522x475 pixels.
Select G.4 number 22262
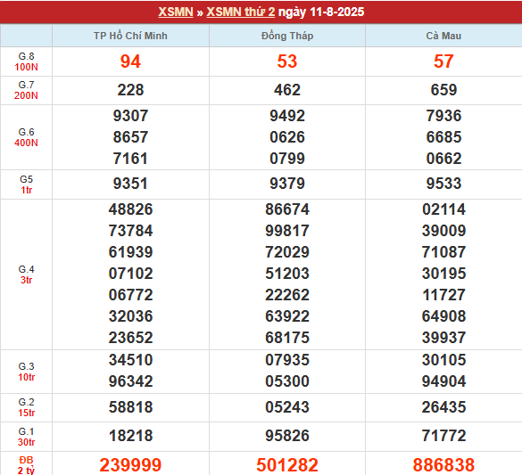pyautogui.click(x=287, y=295)
